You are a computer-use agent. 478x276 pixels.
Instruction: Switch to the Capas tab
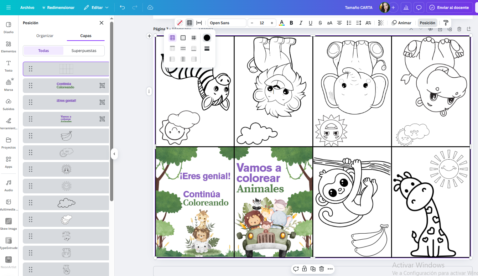pyautogui.click(x=86, y=36)
